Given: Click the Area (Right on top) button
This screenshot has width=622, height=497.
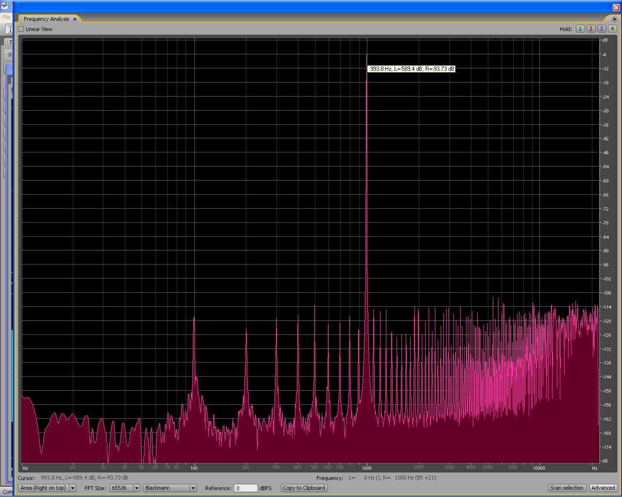Looking at the screenshot, I should [x=43, y=488].
